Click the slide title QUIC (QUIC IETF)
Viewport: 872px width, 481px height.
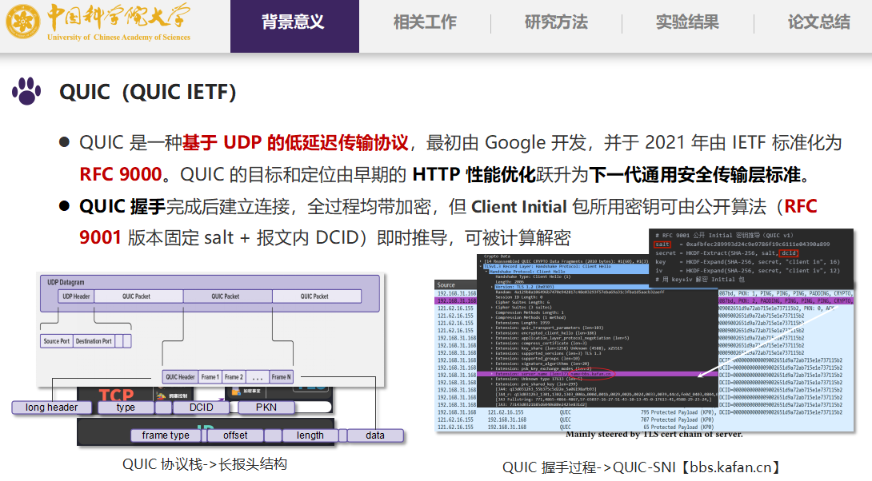click(x=147, y=92)
